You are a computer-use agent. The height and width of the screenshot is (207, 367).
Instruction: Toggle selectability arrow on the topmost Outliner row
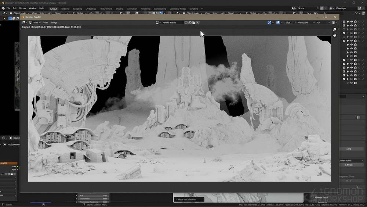pos(348,22)
